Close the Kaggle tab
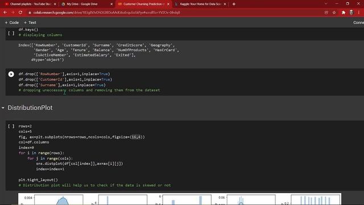 click(225, 4)
